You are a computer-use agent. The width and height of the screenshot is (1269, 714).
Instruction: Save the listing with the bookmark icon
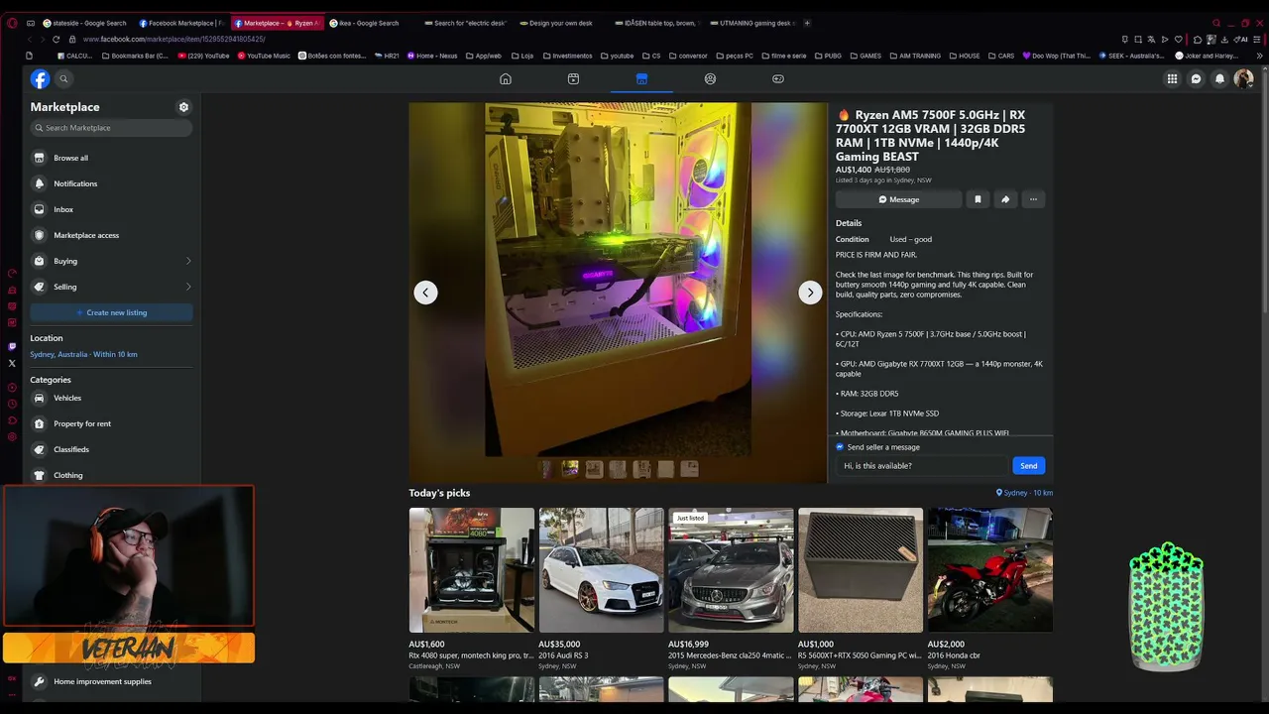click(x=978, y=199)
